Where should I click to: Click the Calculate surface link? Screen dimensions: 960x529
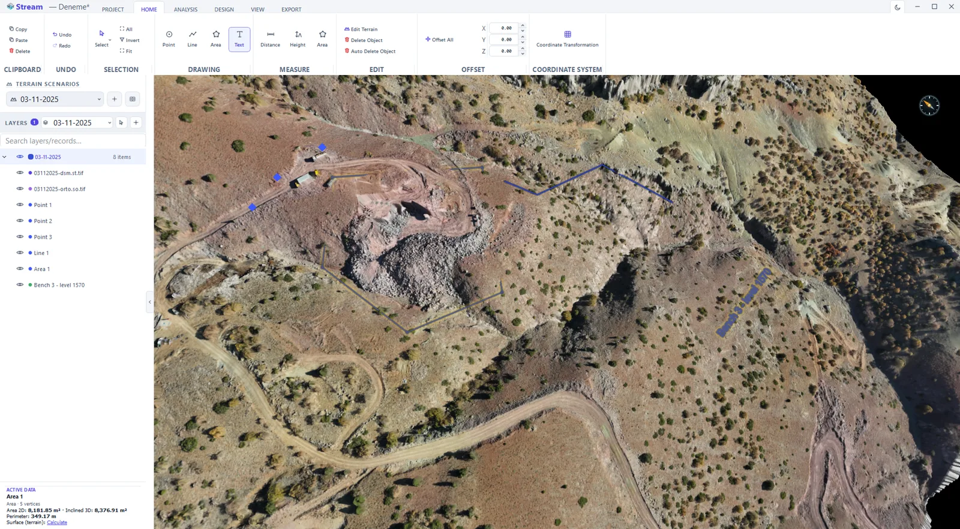click(57, 522)
